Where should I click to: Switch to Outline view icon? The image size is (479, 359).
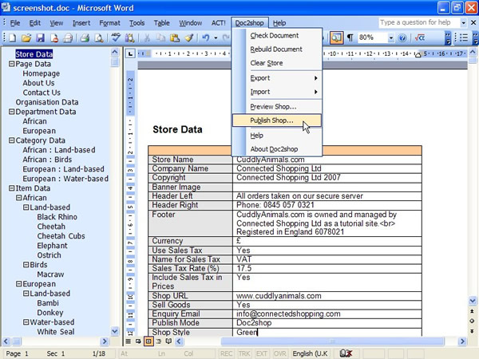pyautogui.click(x=159, y=341)
